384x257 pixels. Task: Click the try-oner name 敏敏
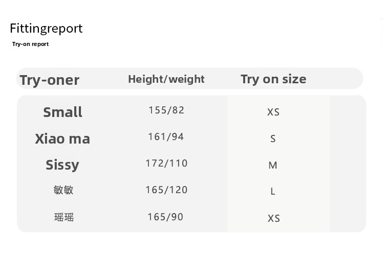[63, 190]
